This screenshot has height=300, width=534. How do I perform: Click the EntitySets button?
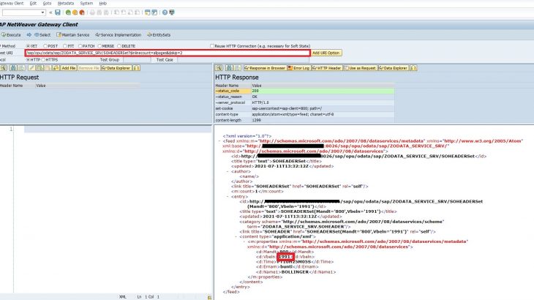[159, 34]
